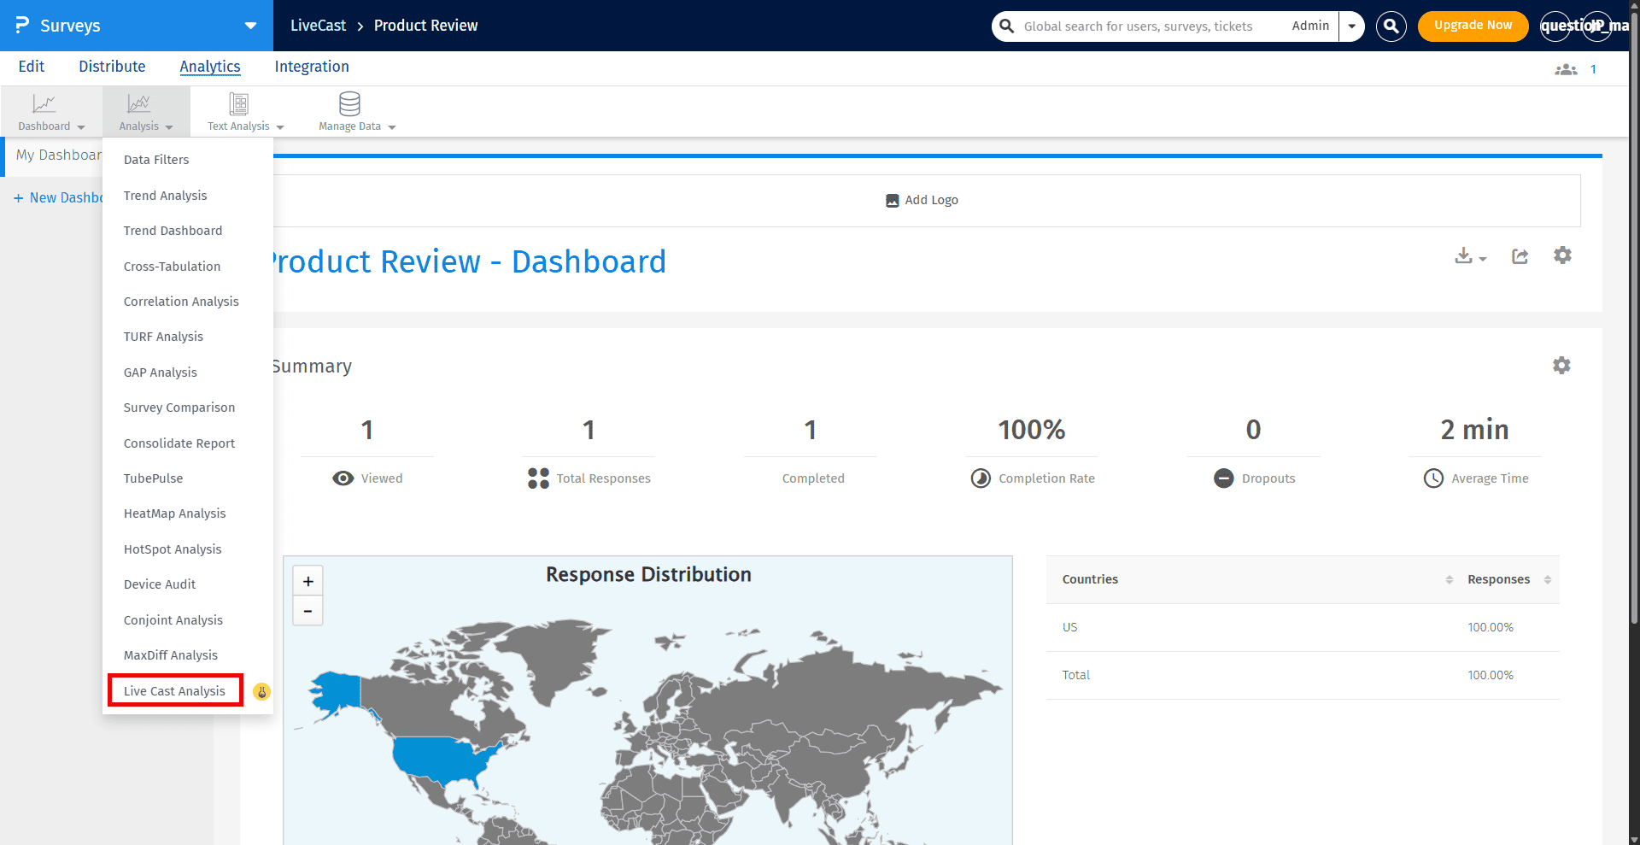
Task: Click the Upgrade Now button
Action: [x=1473, y=26]
